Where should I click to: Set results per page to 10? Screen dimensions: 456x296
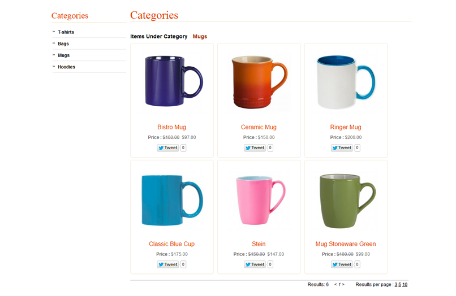point(405,285)
